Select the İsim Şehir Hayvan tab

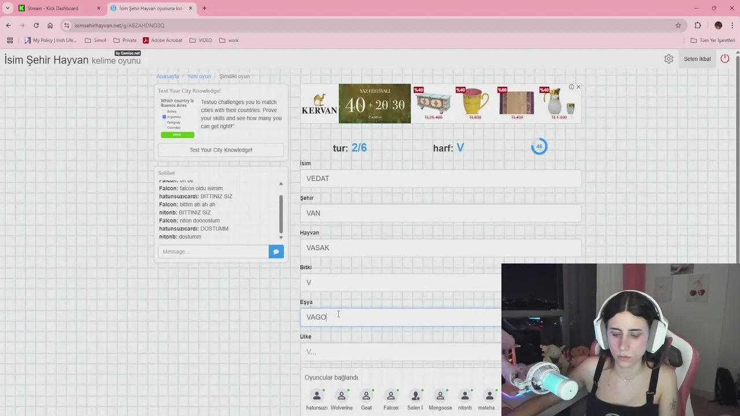click(152, 8)
